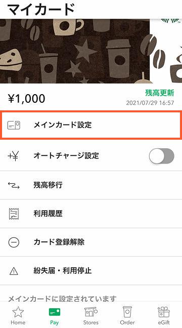Image resolution: width=182 pixels, height=328 pixels.
Task: Tap the minus circle card removal icon
Action: (14, 242)
